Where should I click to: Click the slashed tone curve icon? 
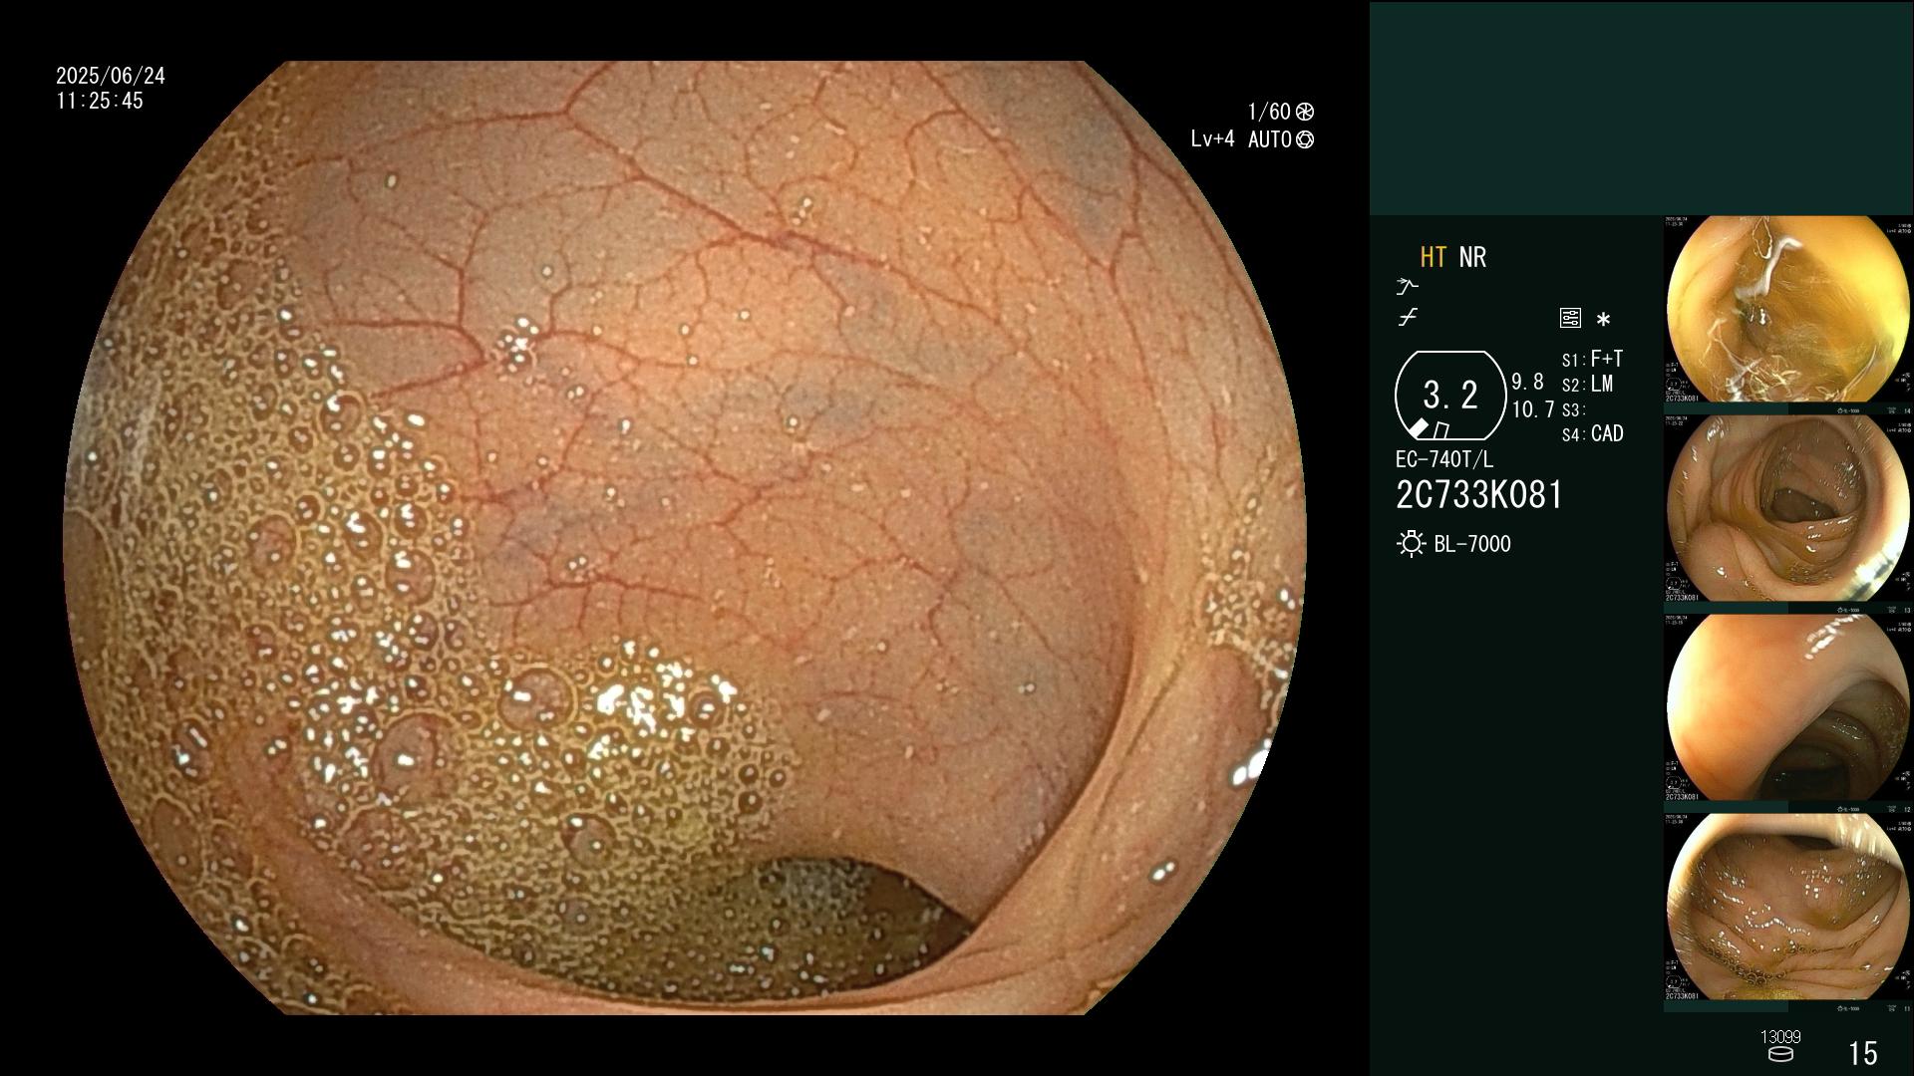[1408, 318]
